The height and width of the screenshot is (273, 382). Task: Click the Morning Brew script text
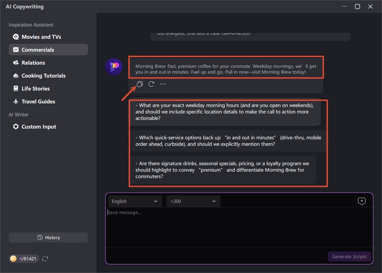click(x=225, y=69)
